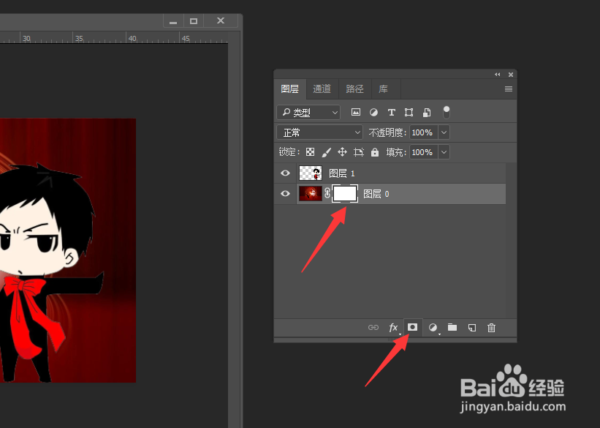
Task: Lock all layer attributes with padlock
Action: [375, 152]
